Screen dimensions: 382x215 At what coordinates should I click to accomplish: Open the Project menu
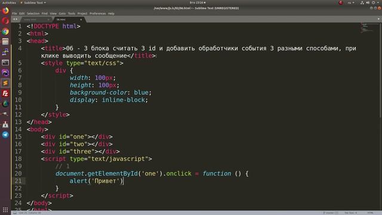tap(82, 13)
